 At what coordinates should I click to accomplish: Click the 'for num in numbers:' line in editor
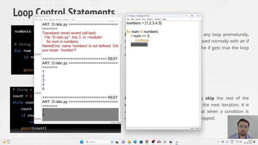pyautogui.click(x=142, y=31)
